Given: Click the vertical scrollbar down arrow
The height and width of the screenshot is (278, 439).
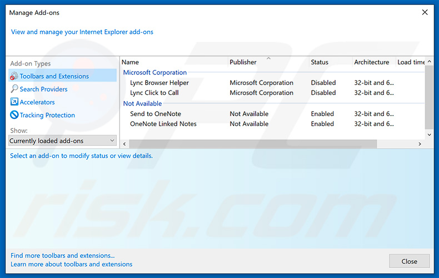Looking at the screenshot, I should point(429,135).
